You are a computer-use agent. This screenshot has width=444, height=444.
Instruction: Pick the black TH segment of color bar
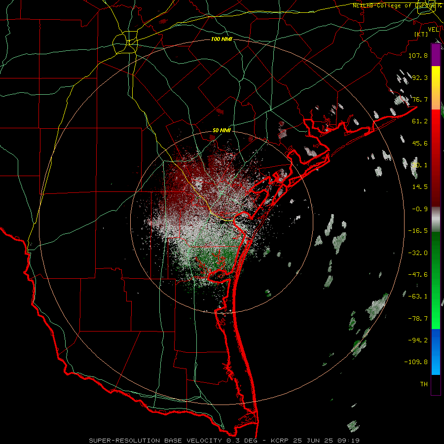point(436,385)
